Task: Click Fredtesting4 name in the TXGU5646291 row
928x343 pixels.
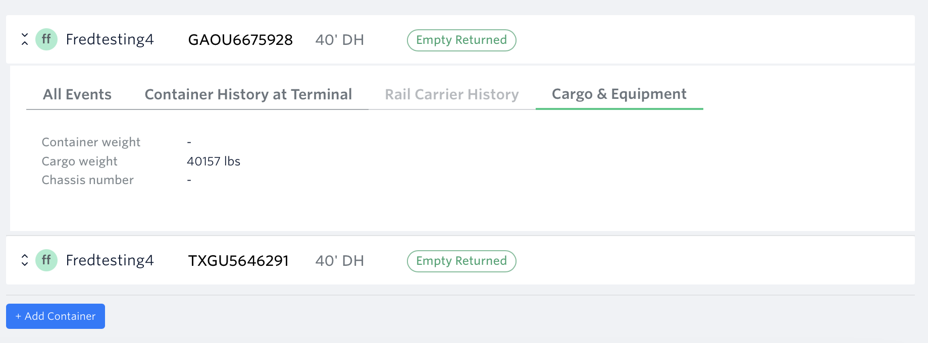Action: (110, 260)
